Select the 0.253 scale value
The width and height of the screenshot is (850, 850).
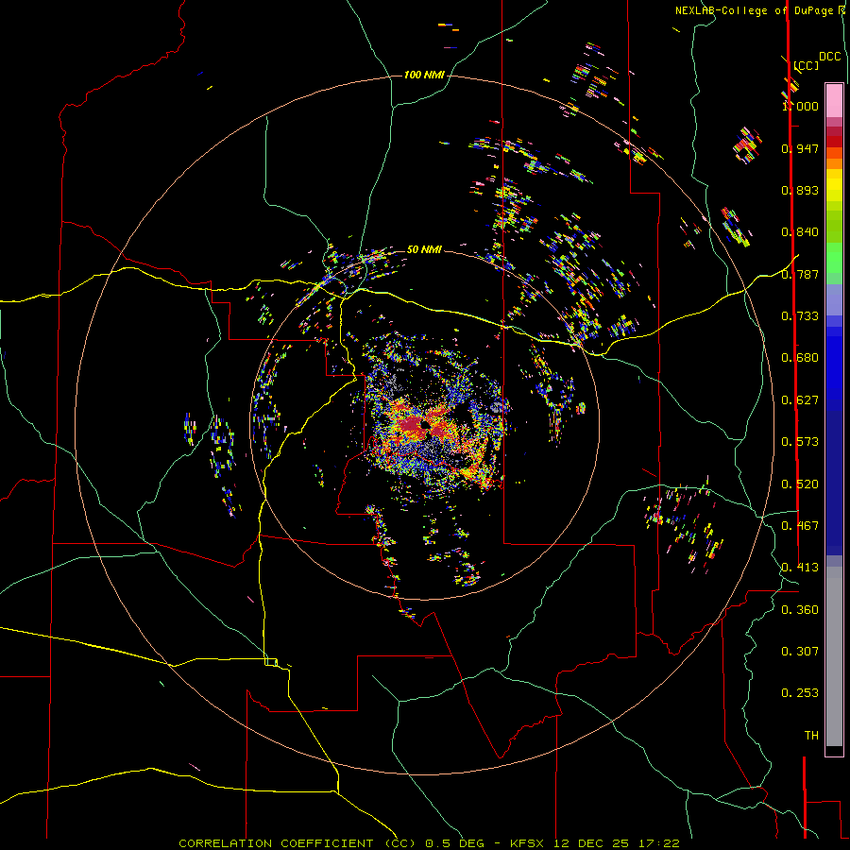tap(800, 693)
